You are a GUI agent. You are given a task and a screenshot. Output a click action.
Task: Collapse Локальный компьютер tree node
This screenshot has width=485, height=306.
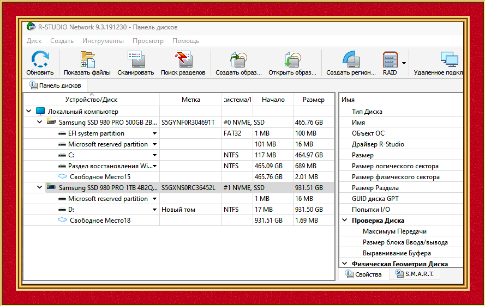point(29,111)
